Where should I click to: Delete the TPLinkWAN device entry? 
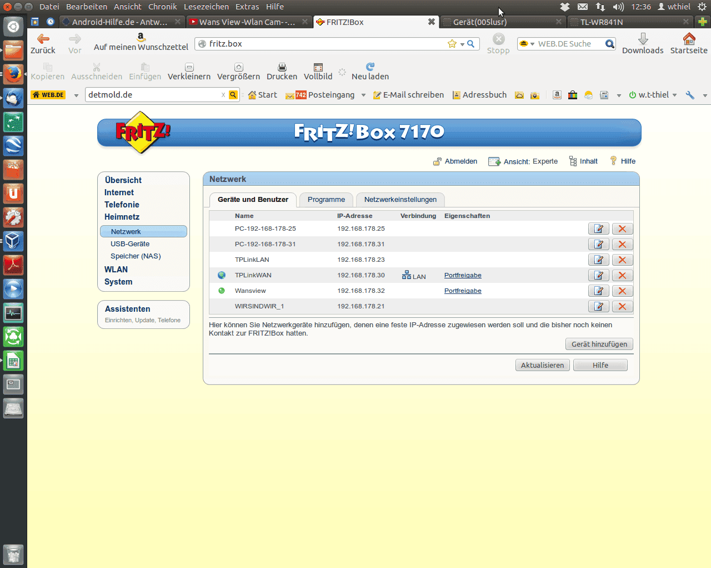click(x=622, y=275)
